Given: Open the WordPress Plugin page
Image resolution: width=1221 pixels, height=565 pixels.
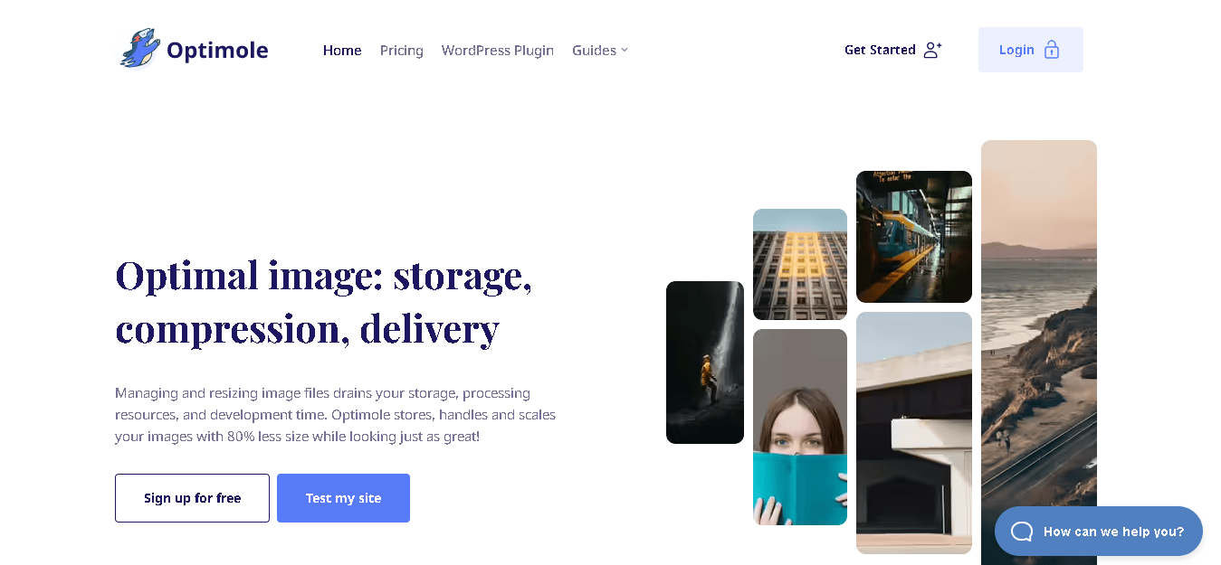Looking at the screenshot, I should [x=498, y=51].
